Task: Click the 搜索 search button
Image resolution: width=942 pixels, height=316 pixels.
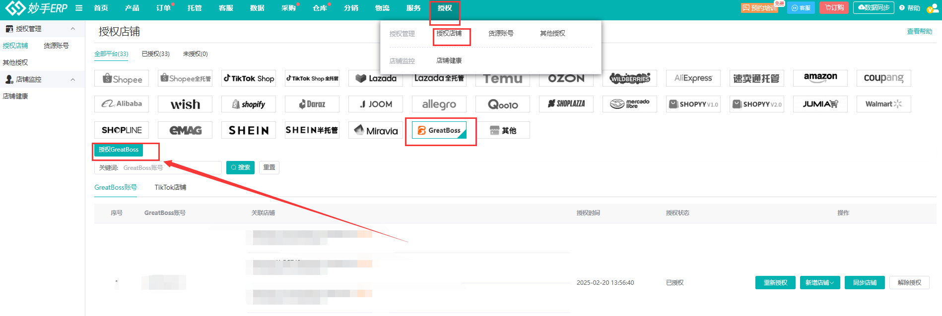Action: click(240, 167)
